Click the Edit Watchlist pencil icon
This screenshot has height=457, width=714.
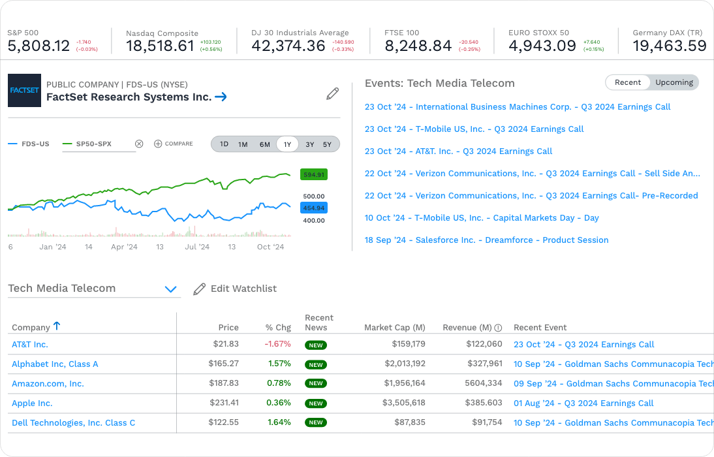(x=199, y=288)
